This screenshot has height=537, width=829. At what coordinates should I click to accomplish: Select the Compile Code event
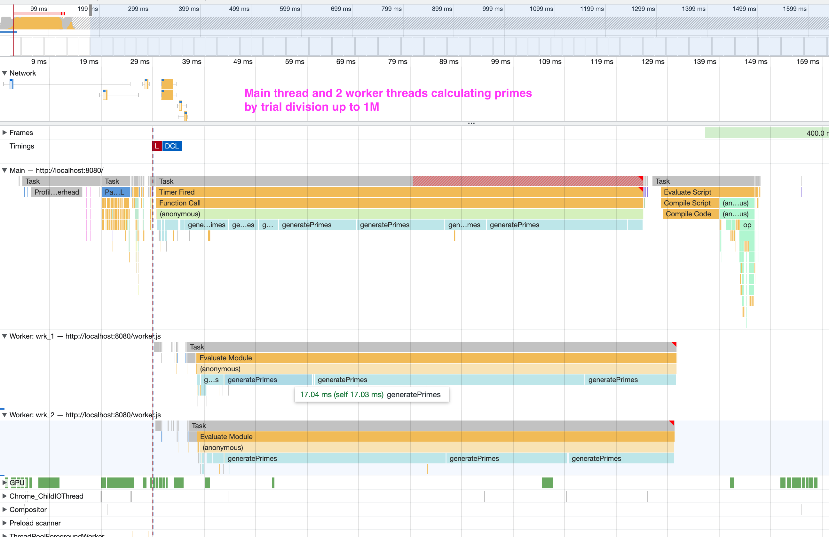click(x=689, y=213)
